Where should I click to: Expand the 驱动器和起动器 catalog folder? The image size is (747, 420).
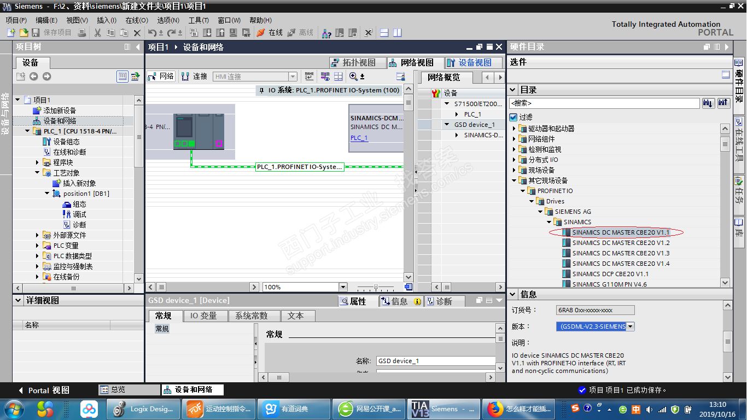(x=514, y=129)
